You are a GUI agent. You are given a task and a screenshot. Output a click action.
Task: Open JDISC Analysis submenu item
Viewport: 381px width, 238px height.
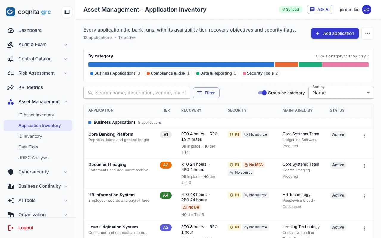pyautogui.click(x=38, y=158)
